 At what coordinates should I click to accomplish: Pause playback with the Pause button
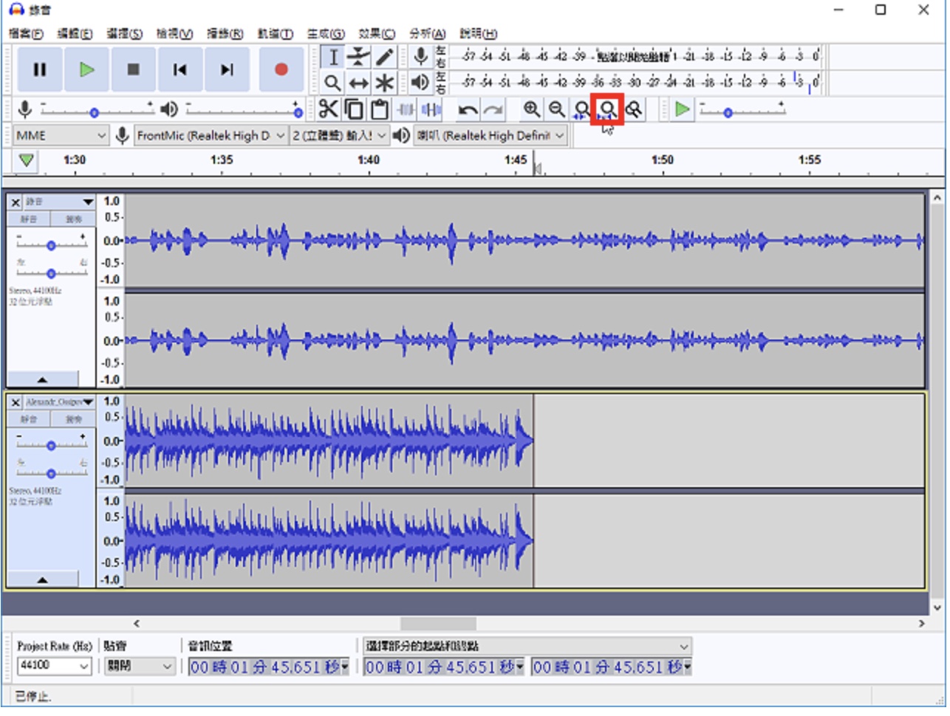tap(40, 69)
